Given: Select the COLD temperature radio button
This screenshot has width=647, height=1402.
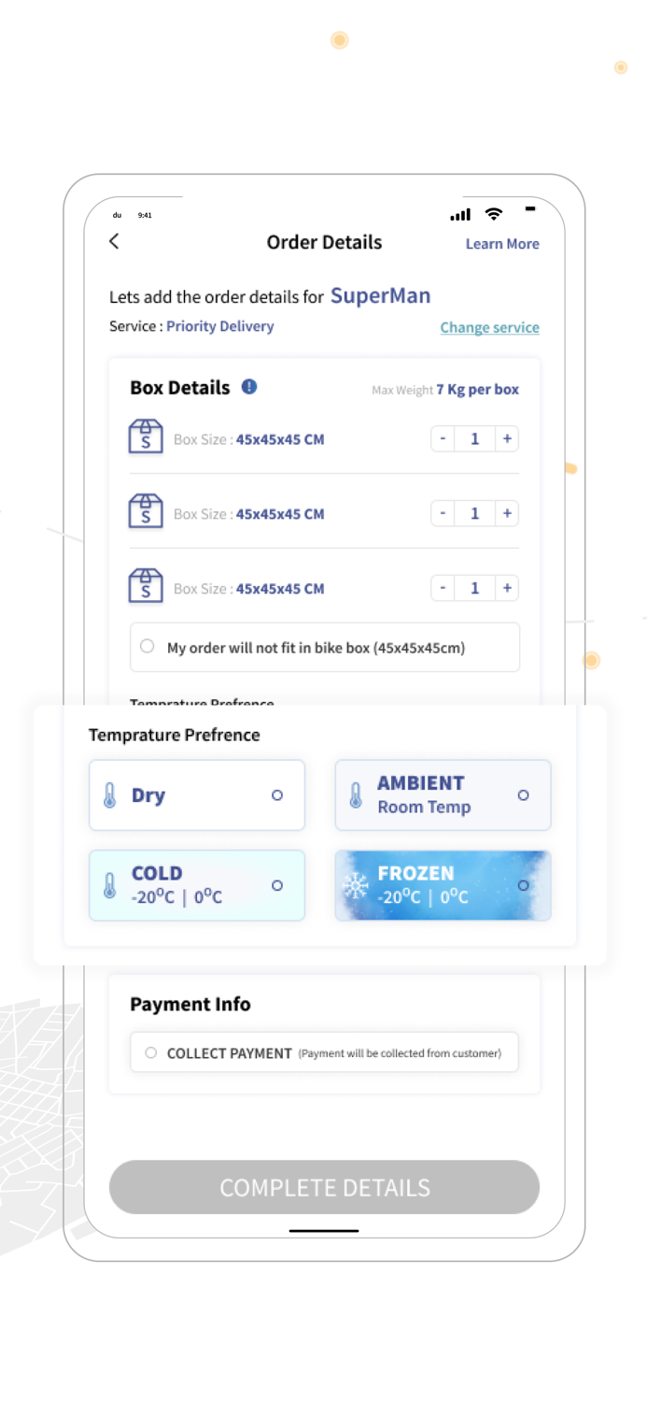Looking at the screenshot, I should click(277, 885).
